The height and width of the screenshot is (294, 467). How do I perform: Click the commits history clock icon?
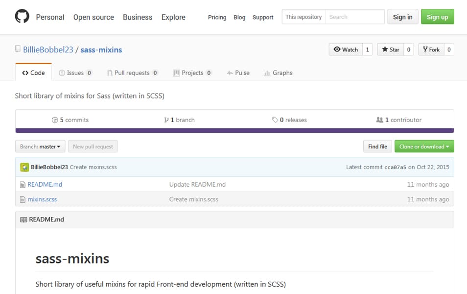(55, 120)
